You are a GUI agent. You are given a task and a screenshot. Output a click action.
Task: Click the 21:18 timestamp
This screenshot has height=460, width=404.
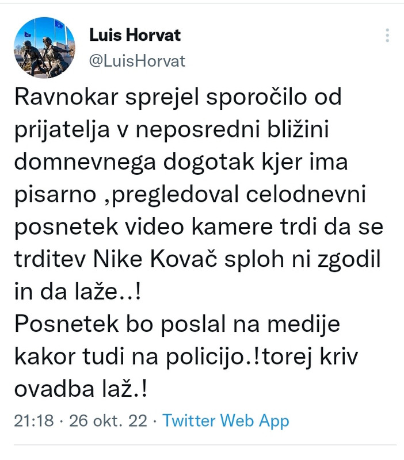pos(34,421)
